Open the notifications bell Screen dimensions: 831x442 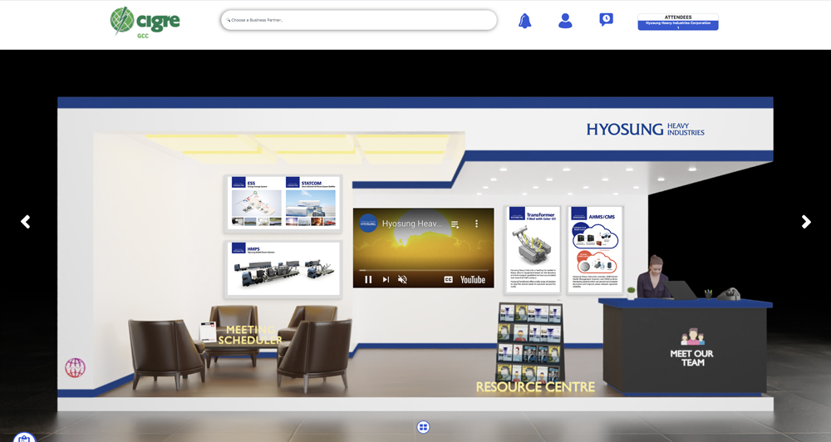pyautogui.click(x=524, y=21)
